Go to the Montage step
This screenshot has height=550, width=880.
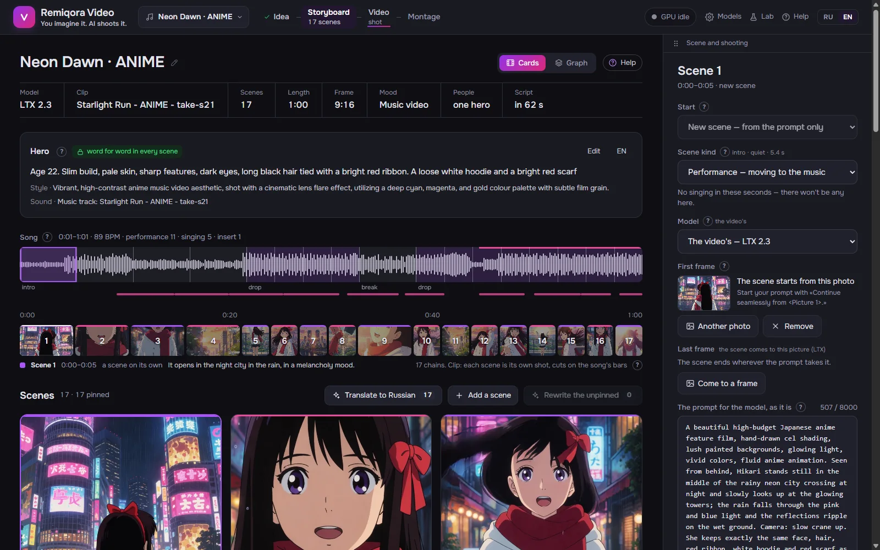[424, 16]
